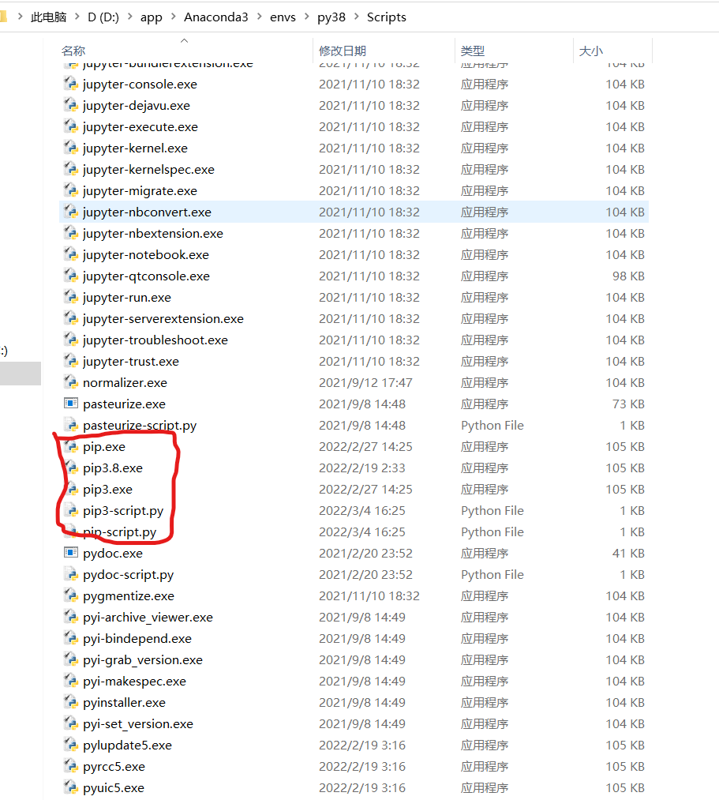
Task: Expand the chevron after app in path
Action: point(174,17)
